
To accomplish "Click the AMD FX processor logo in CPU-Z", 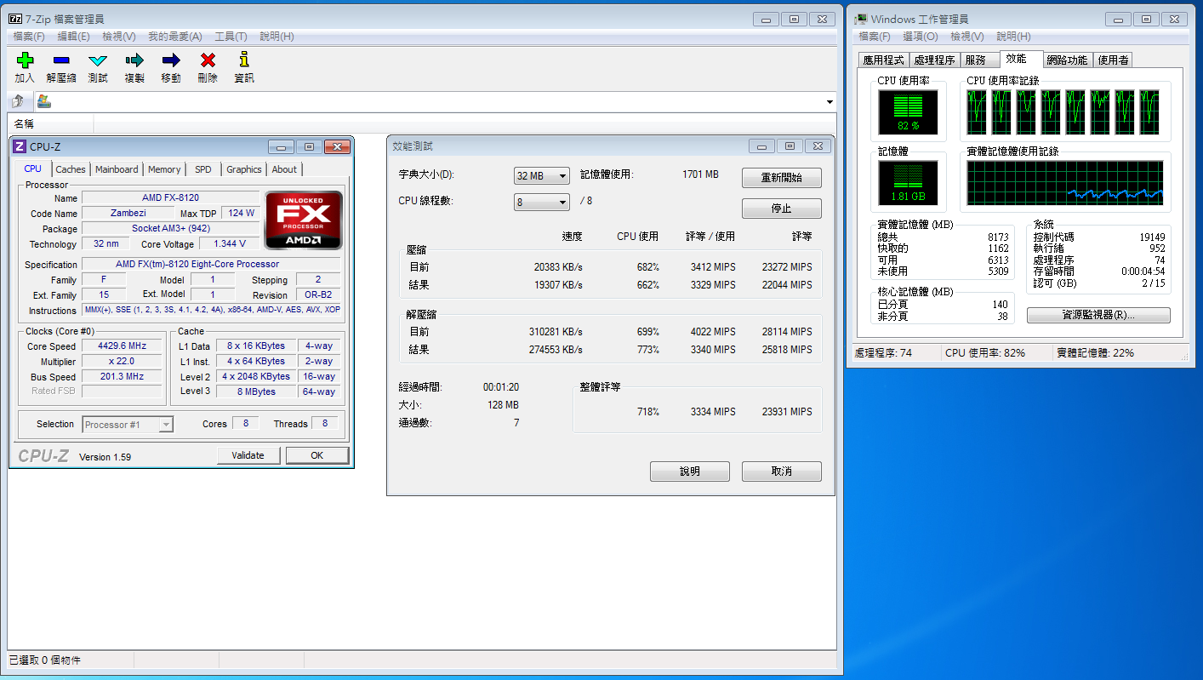I will click(x=304, y=220).
